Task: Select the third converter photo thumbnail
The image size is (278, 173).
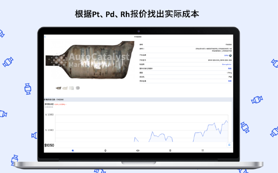Action: [x=71, y=88]
